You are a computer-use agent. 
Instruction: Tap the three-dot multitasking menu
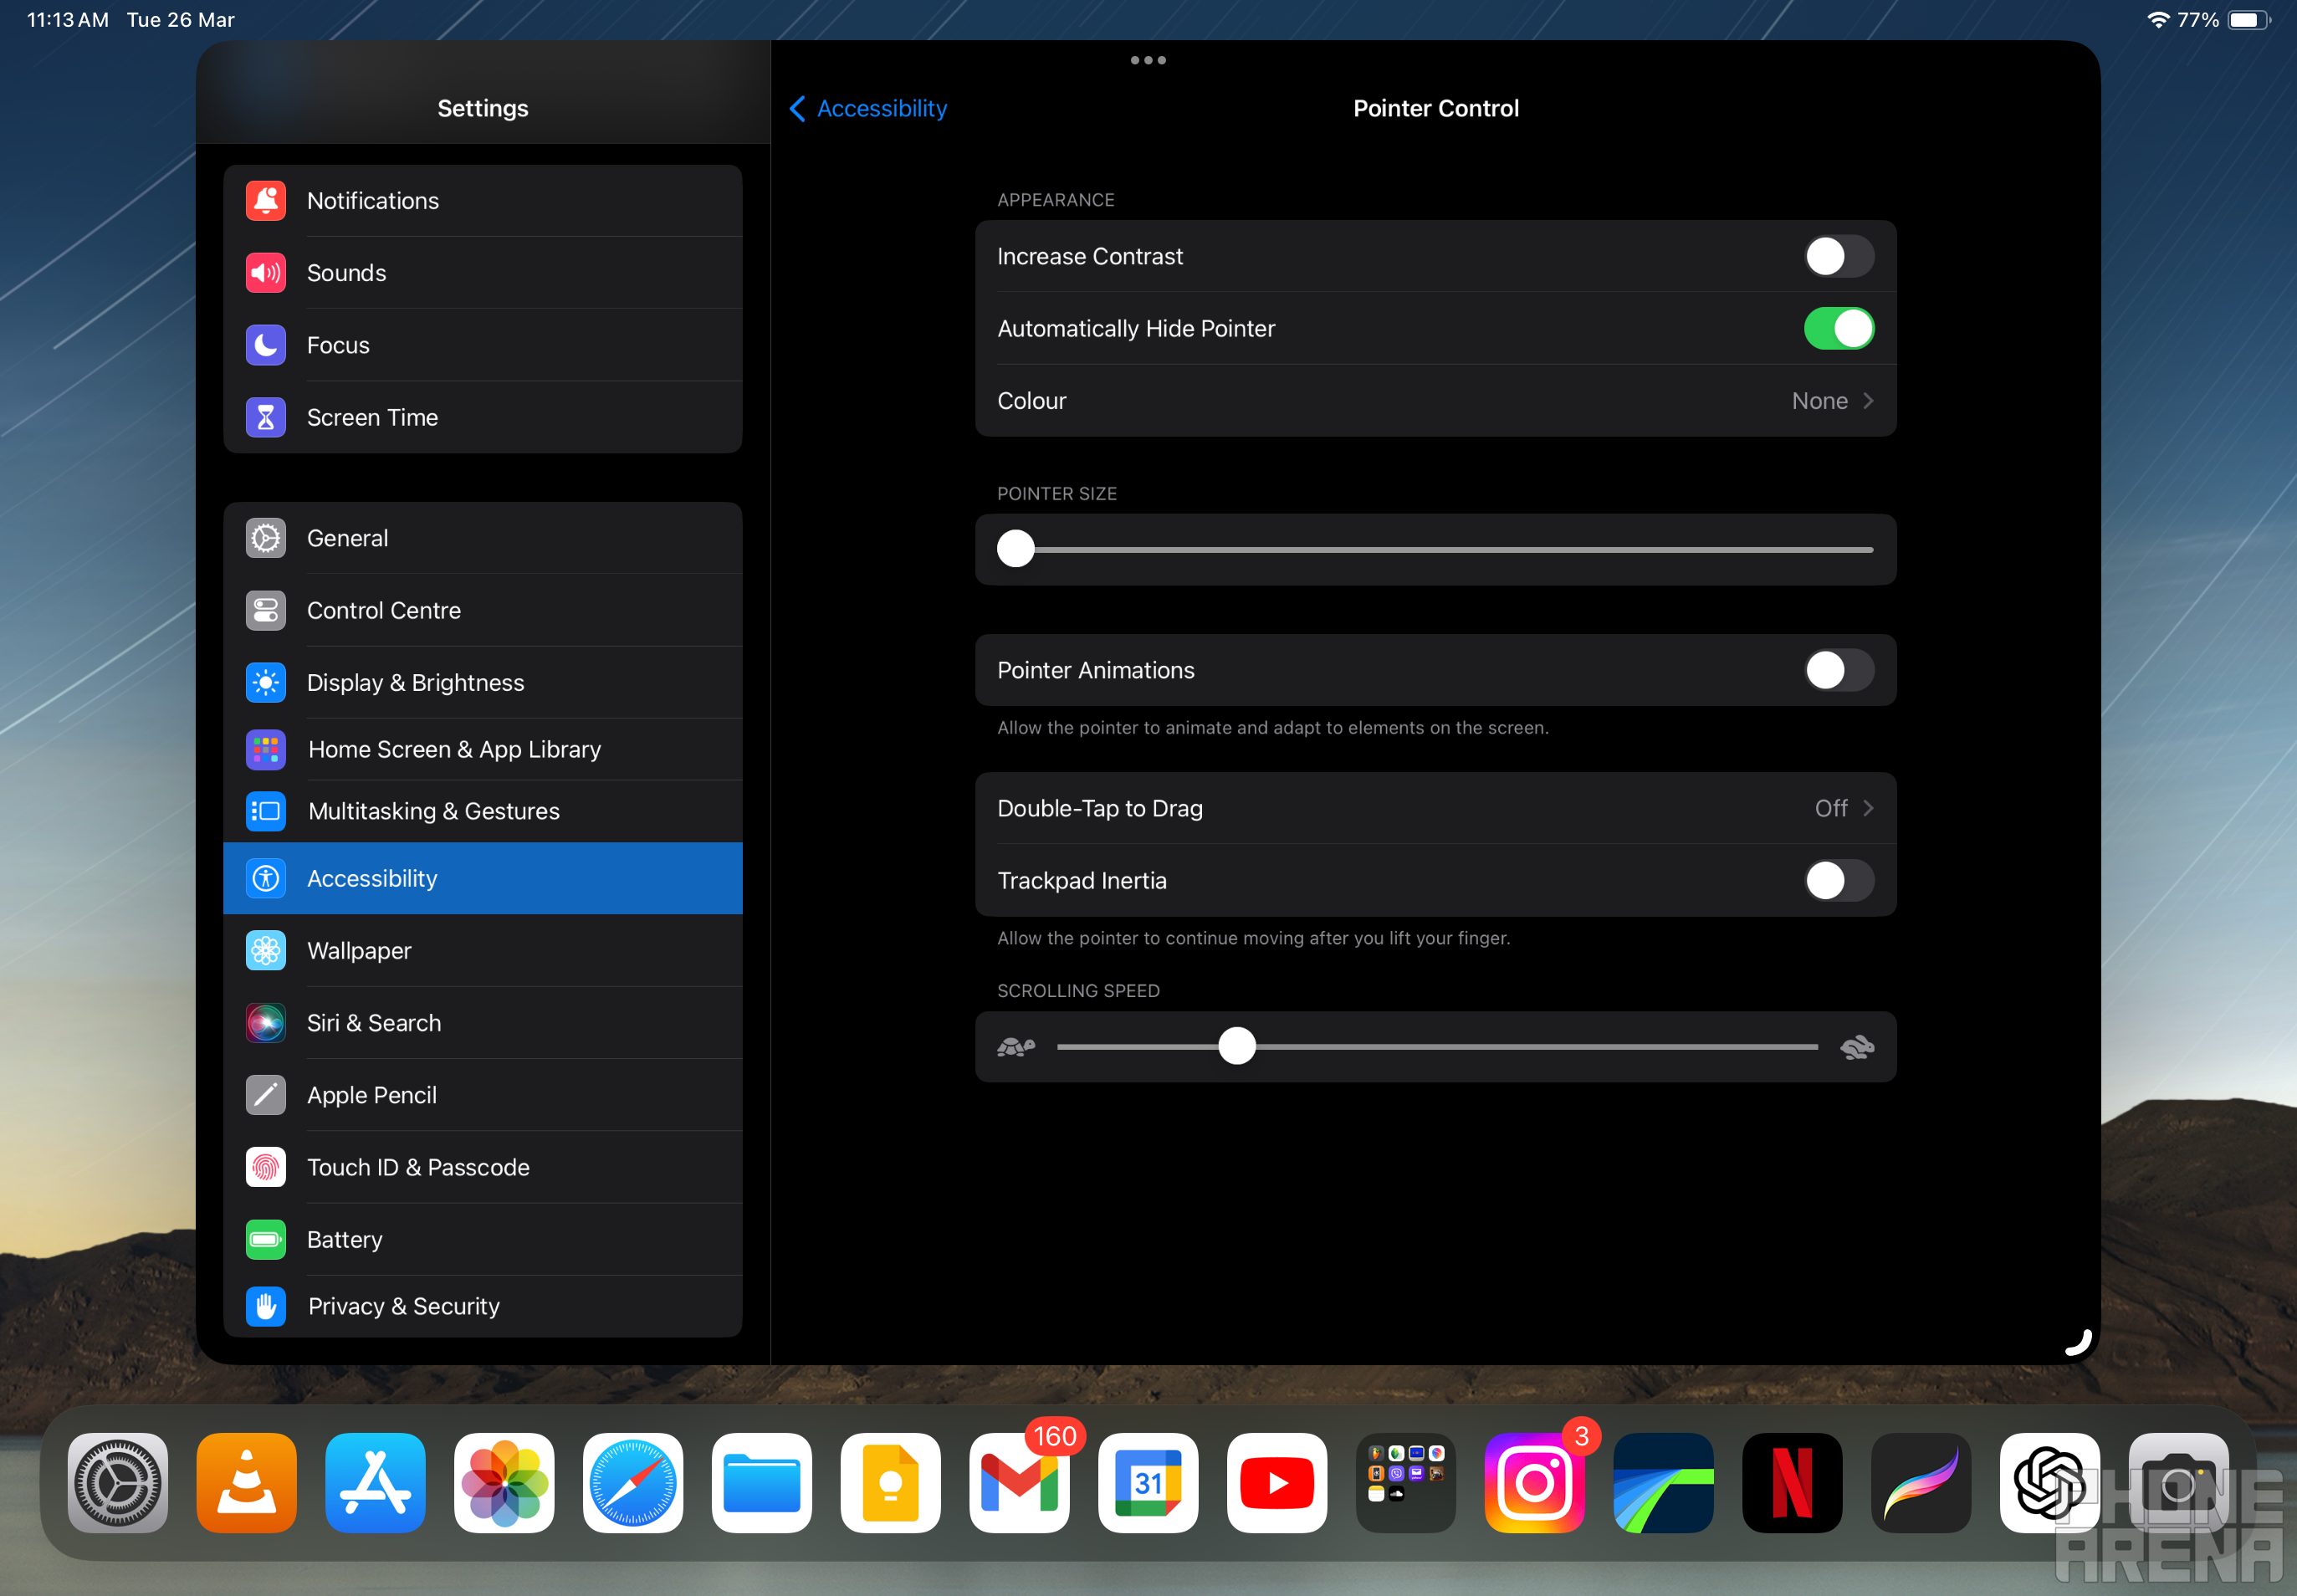(1148, 60)
